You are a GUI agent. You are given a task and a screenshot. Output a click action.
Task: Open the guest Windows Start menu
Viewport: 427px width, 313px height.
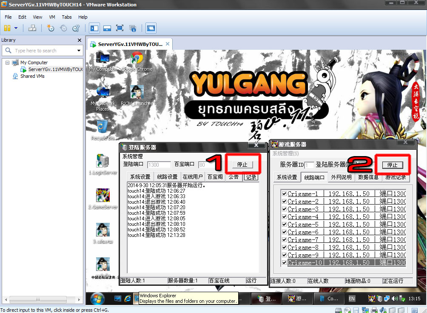(97, 299)
